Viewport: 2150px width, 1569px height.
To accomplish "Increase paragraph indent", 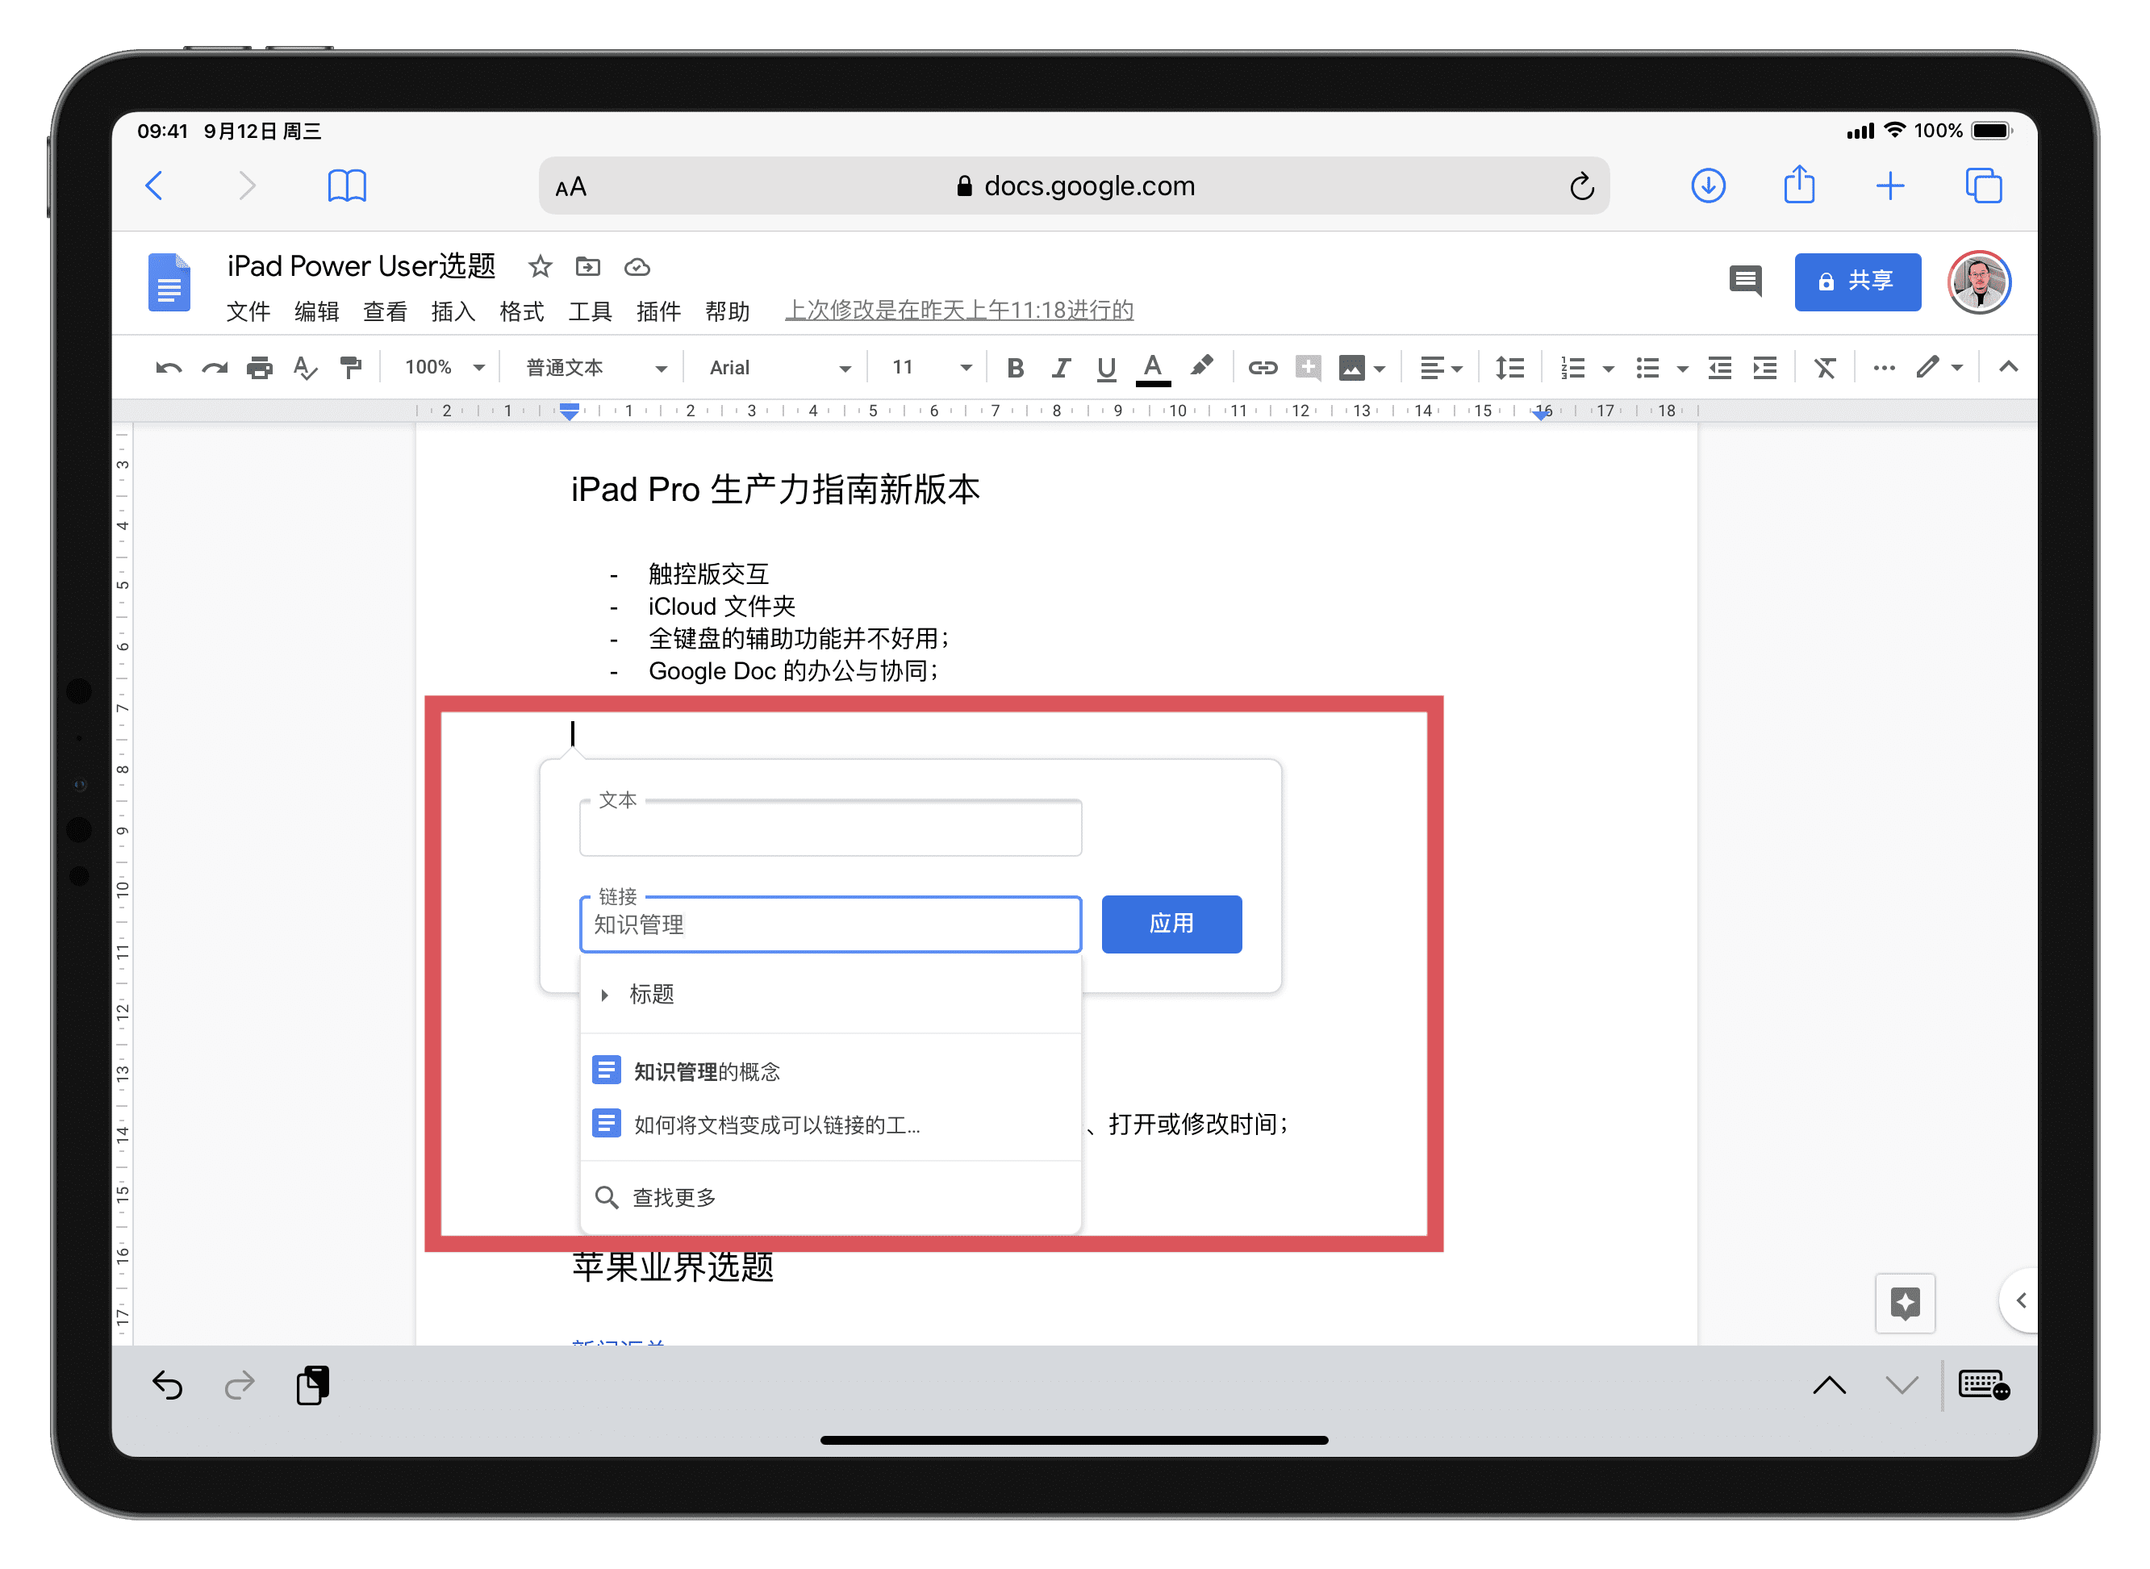I will coord(1764,368).
